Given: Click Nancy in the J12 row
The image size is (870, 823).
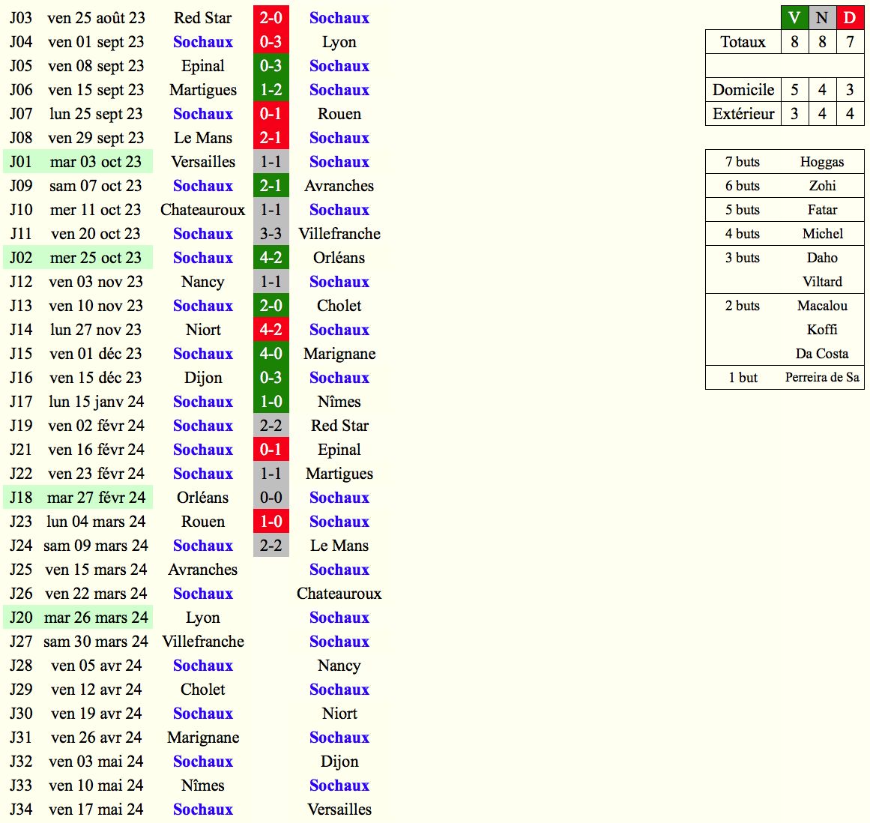Looking at the screenshot, I should click(x=203, y=281).
